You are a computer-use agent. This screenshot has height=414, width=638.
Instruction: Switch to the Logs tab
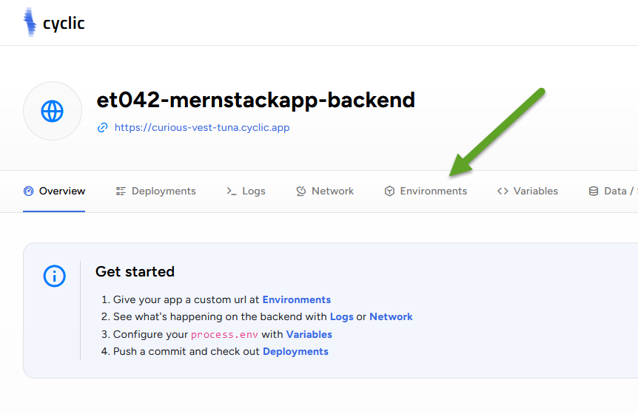tap(246, 191)
